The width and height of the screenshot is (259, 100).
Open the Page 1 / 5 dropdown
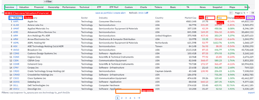click(x=242, y=13)
